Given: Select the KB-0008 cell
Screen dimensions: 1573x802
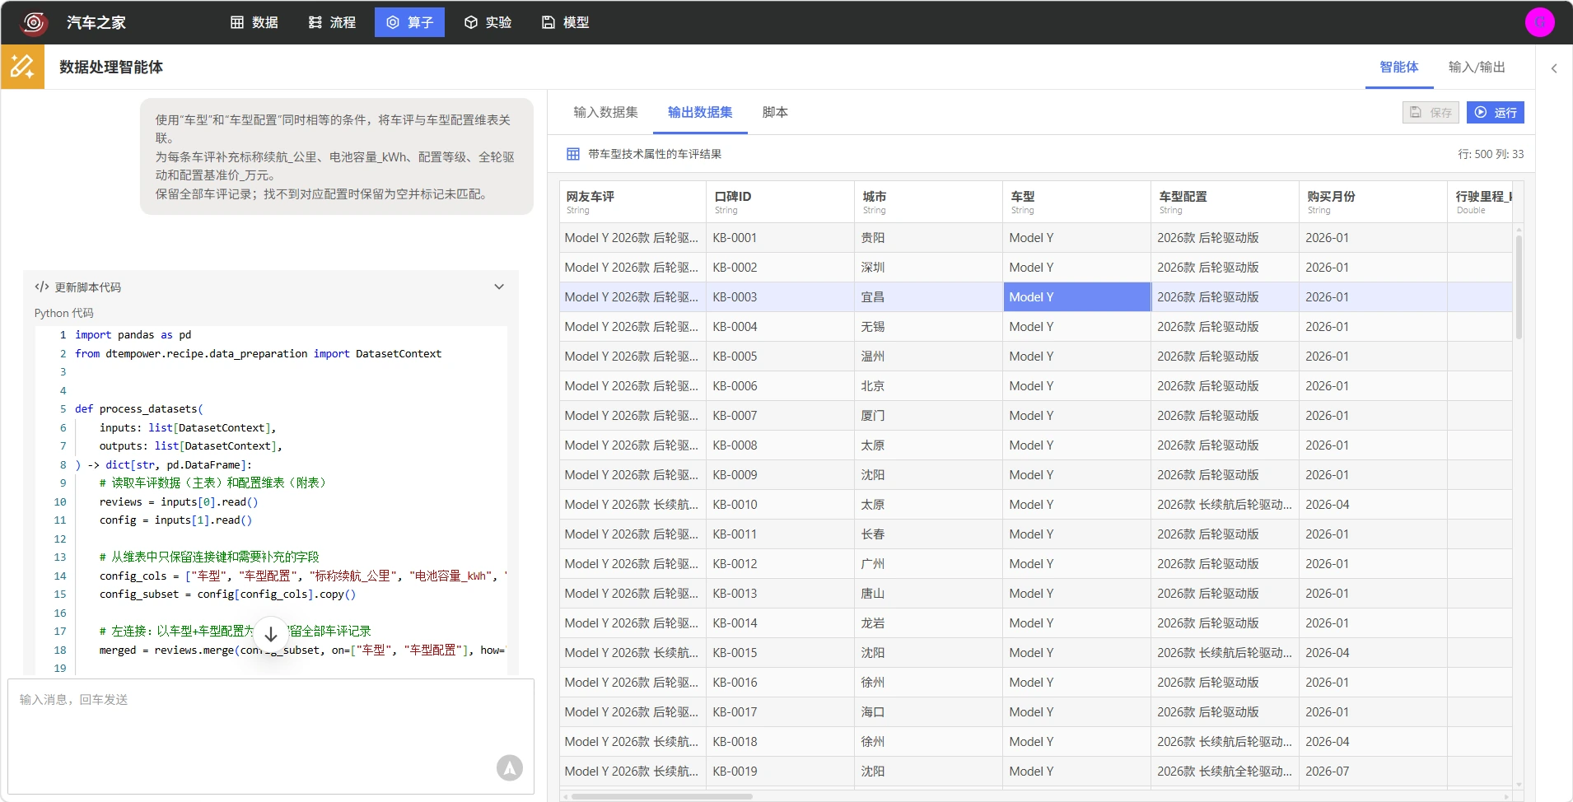Looking at the screenshot, I should 780,445.
